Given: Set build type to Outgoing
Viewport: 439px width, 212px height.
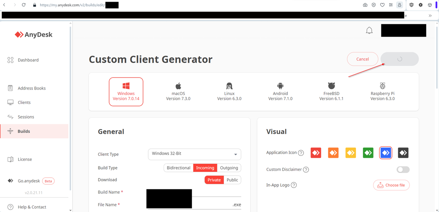Looking at the screenshot, I should [229, 168].
